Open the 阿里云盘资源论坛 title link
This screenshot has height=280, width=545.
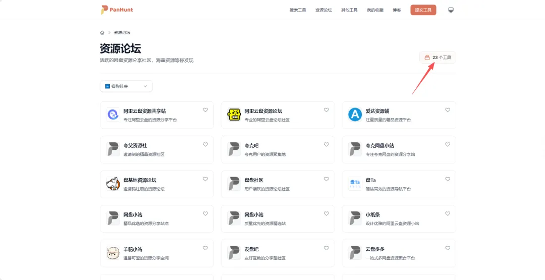click(263, 111)
